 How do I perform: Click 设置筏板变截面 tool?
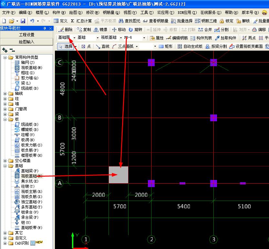tap(246, 46)
